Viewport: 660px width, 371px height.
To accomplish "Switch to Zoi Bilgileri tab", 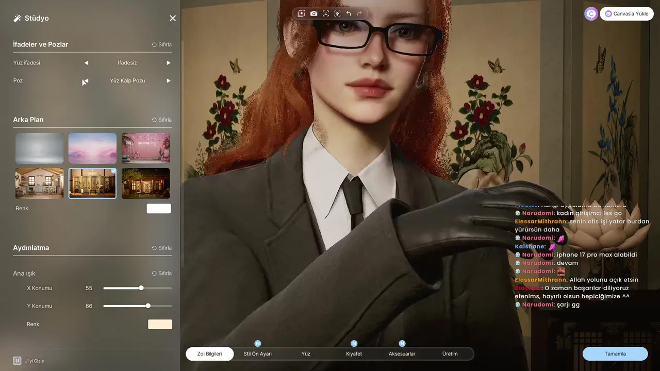I will pos(210,354).
